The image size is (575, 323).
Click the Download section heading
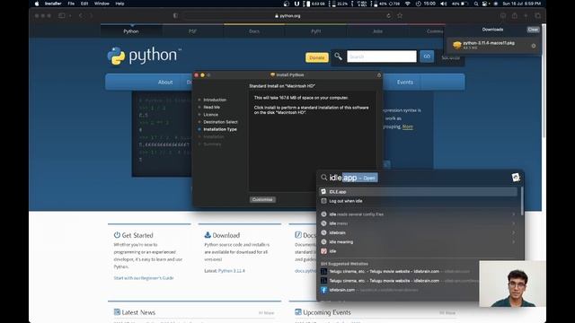pos(222,235)
